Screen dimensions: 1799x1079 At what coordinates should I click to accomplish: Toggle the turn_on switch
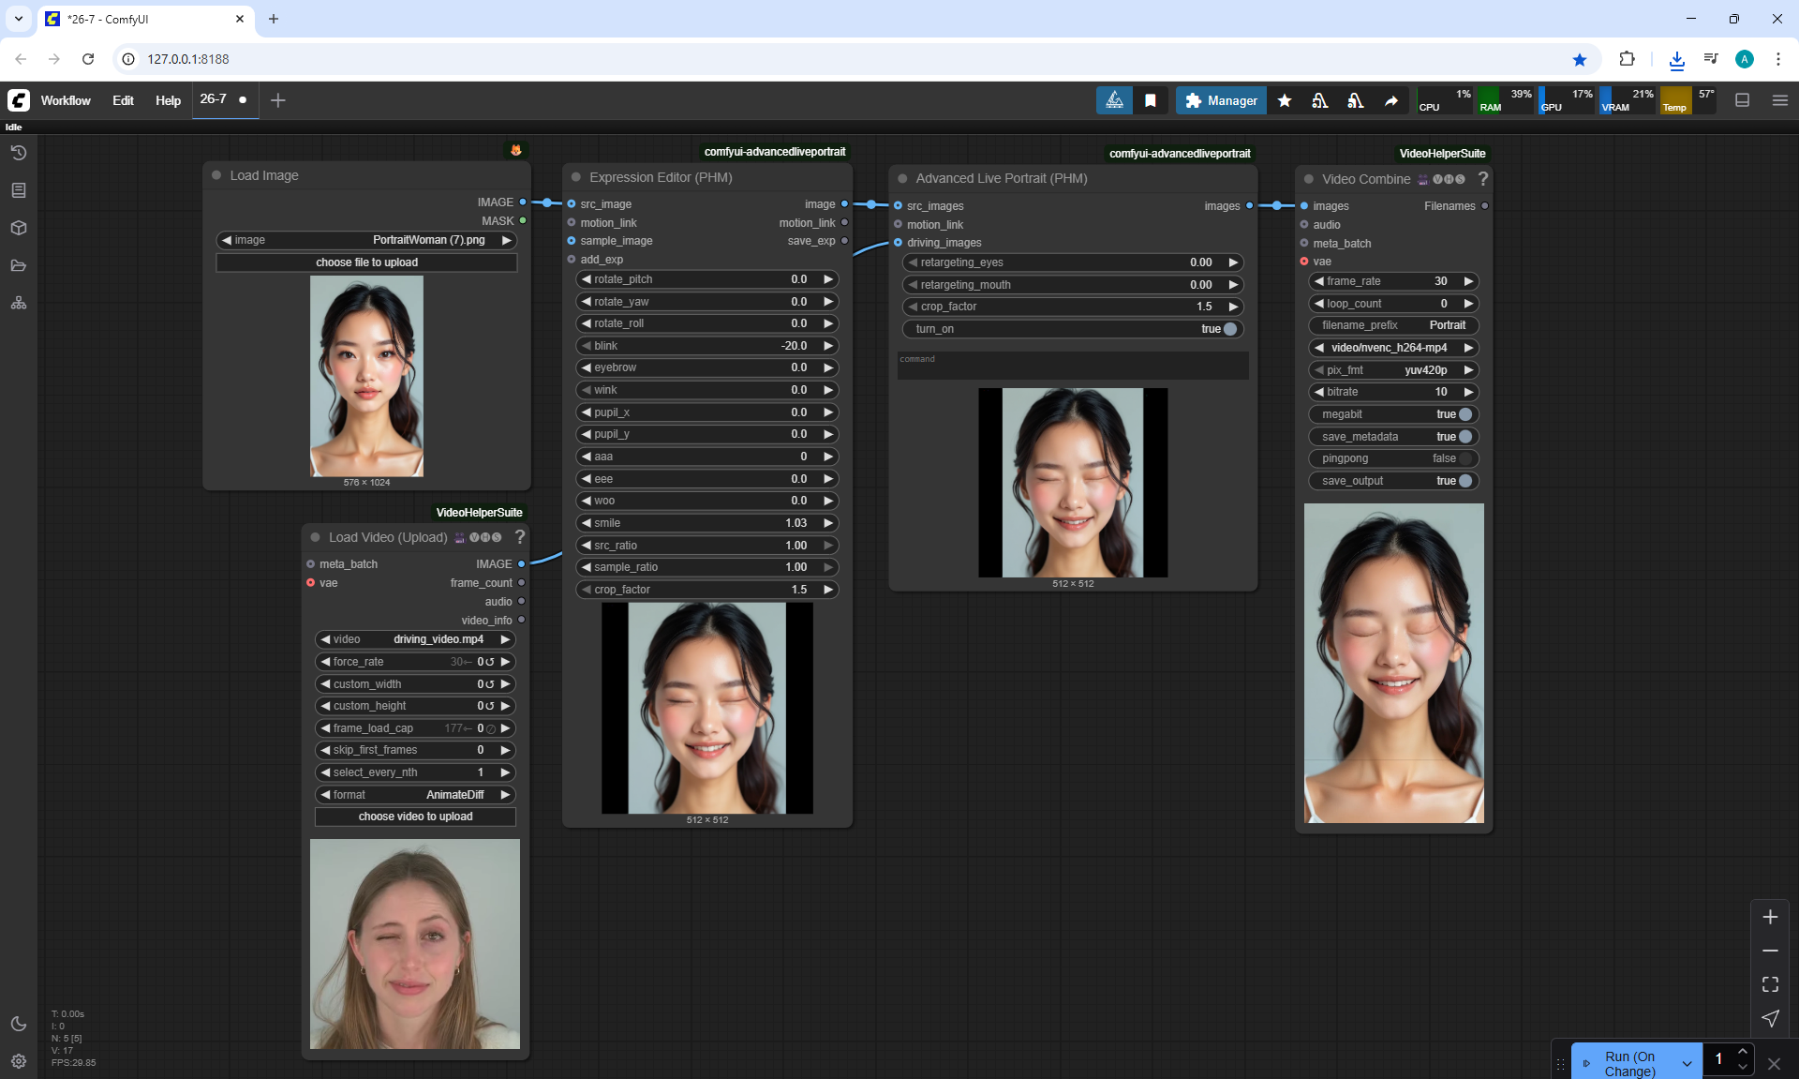click(x=1229, y=329)
